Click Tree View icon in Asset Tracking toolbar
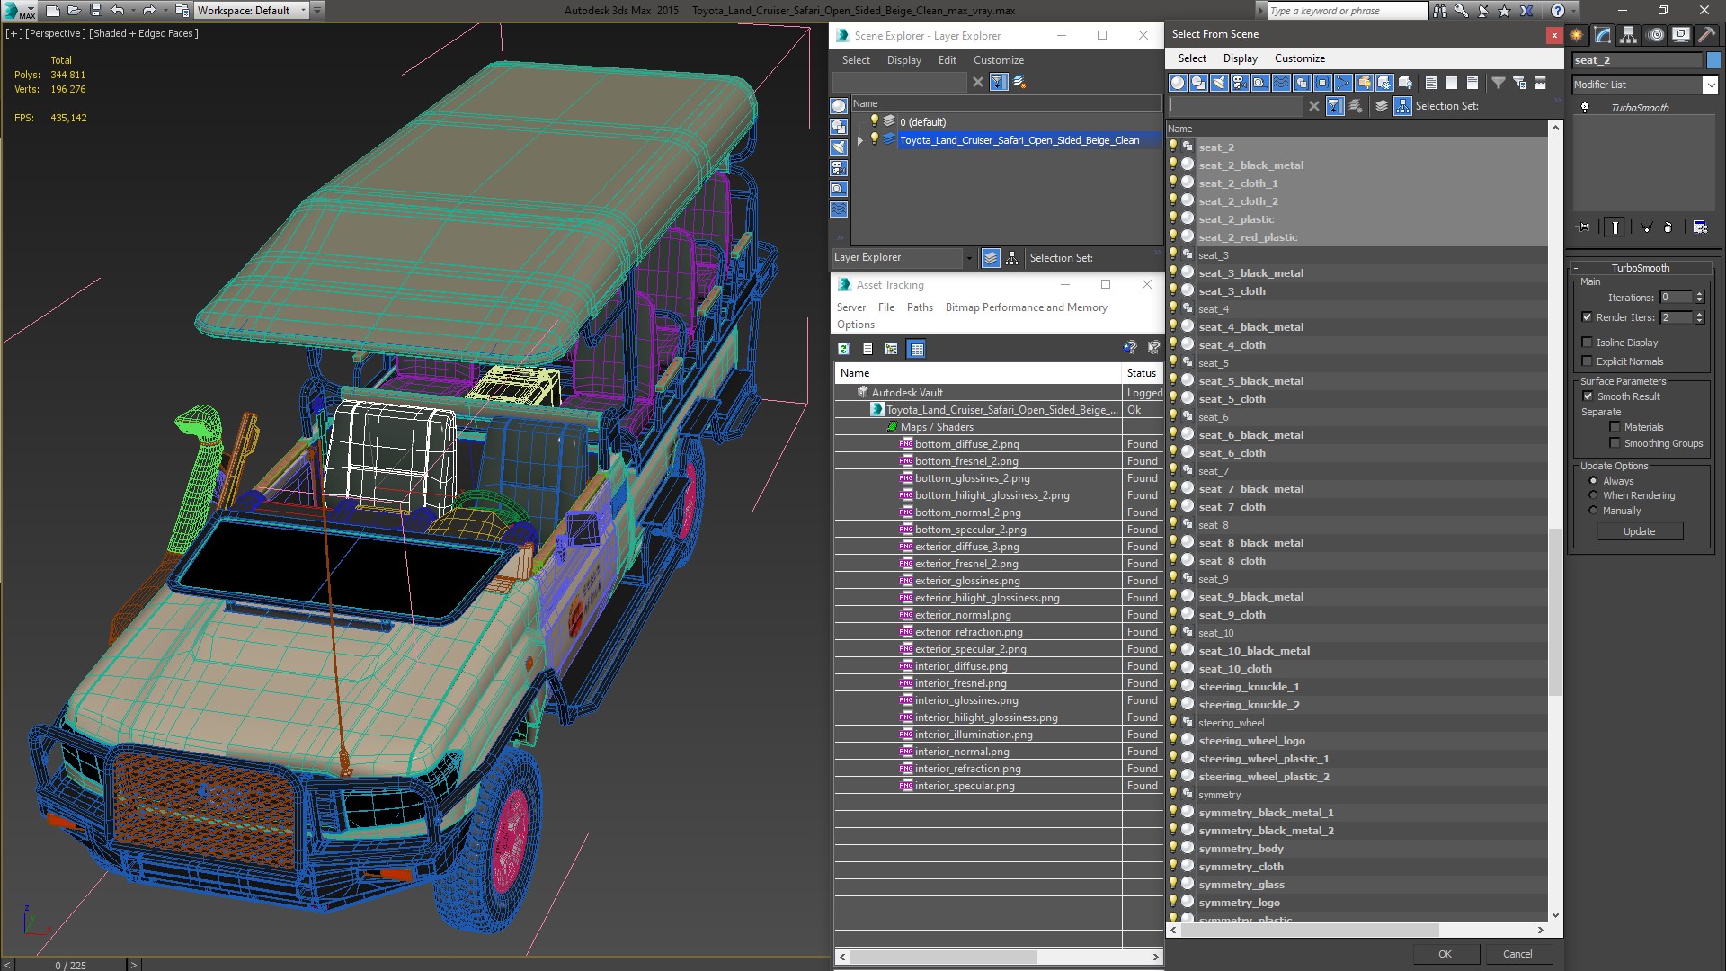 (x=891, y=349)
